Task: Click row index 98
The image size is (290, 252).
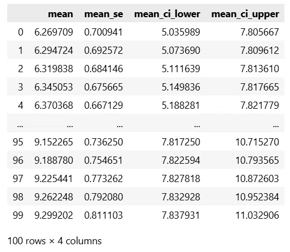Action: (18, 197)
